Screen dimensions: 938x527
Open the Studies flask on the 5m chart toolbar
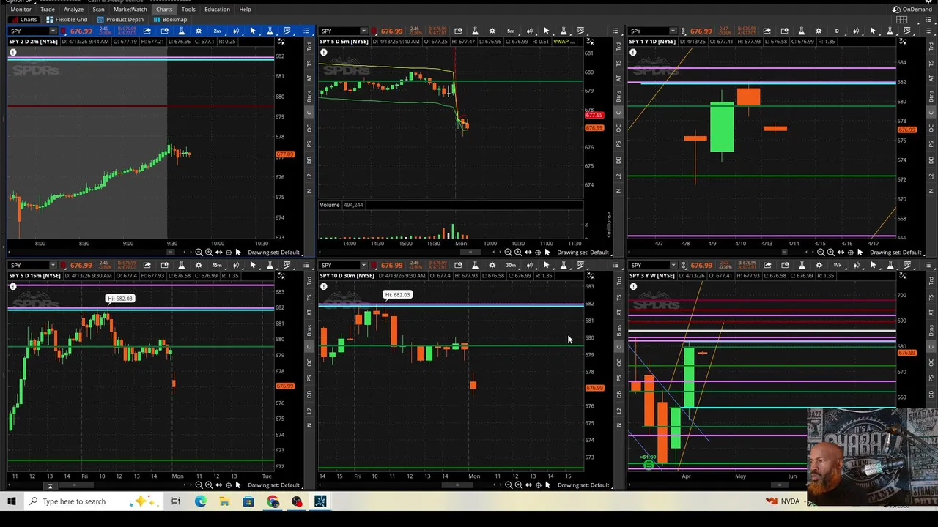point(475,31)
